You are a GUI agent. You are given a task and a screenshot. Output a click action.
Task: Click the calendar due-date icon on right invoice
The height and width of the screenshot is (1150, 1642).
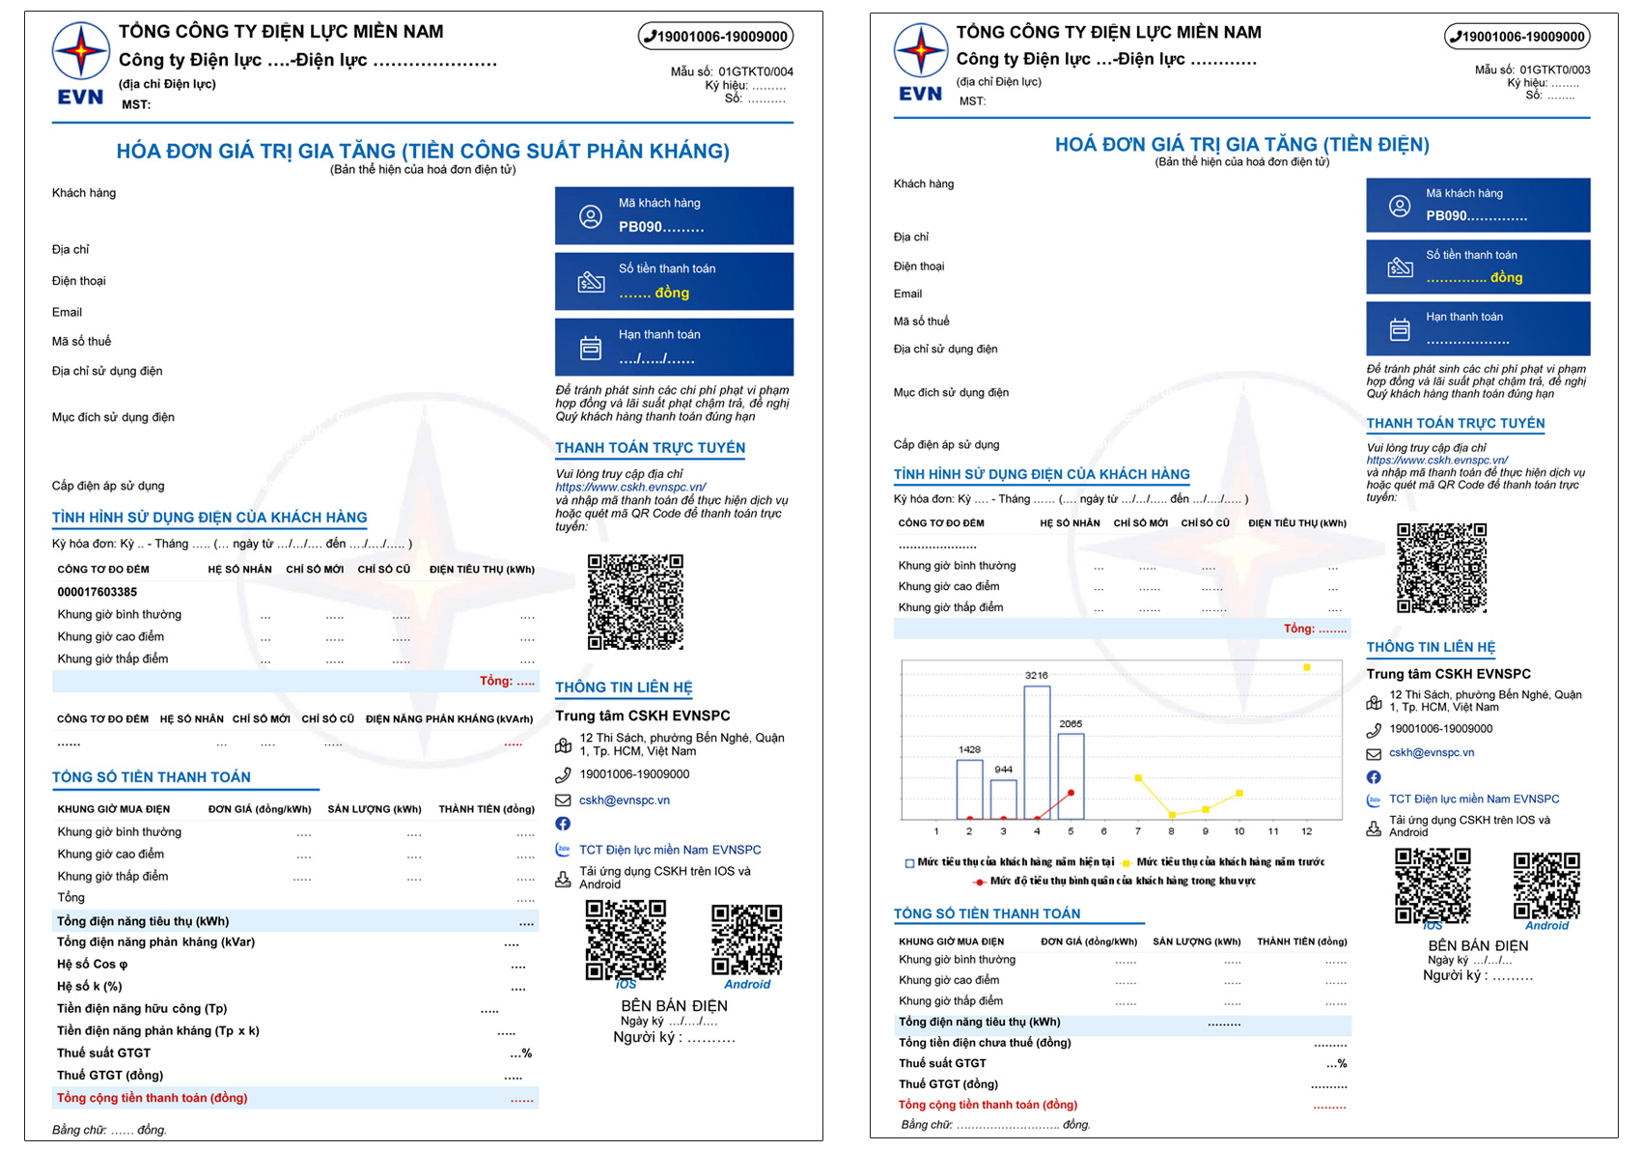1400,330
